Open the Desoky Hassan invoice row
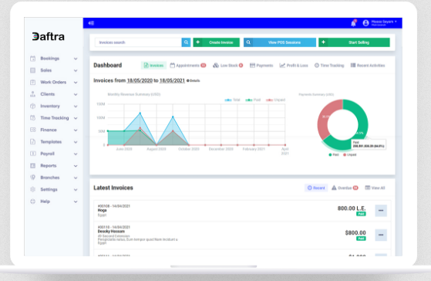The image size is (431, 281). [242, 235]
